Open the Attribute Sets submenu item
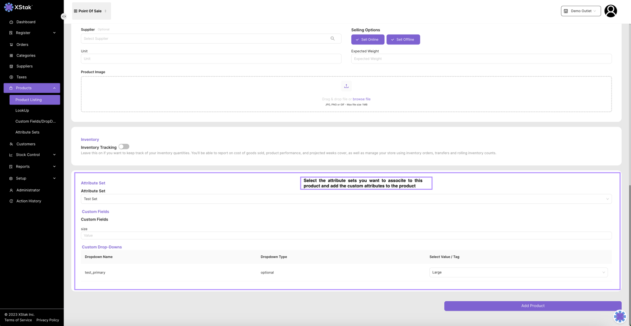 pyautogui.click(x=27, y=132)
